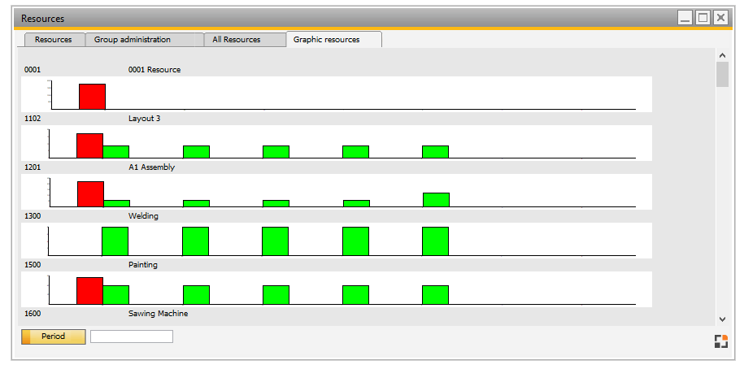Click the tallest green bar in A1 Assembly
Image resolution: width=744 pixels, height=369 pixels.
pos(436,200)
